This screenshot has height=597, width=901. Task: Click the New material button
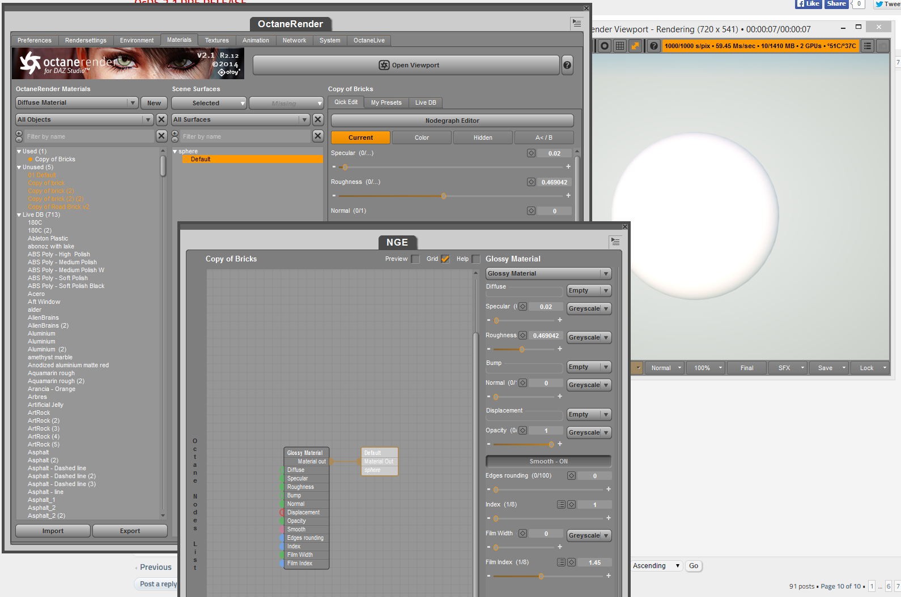154,103
